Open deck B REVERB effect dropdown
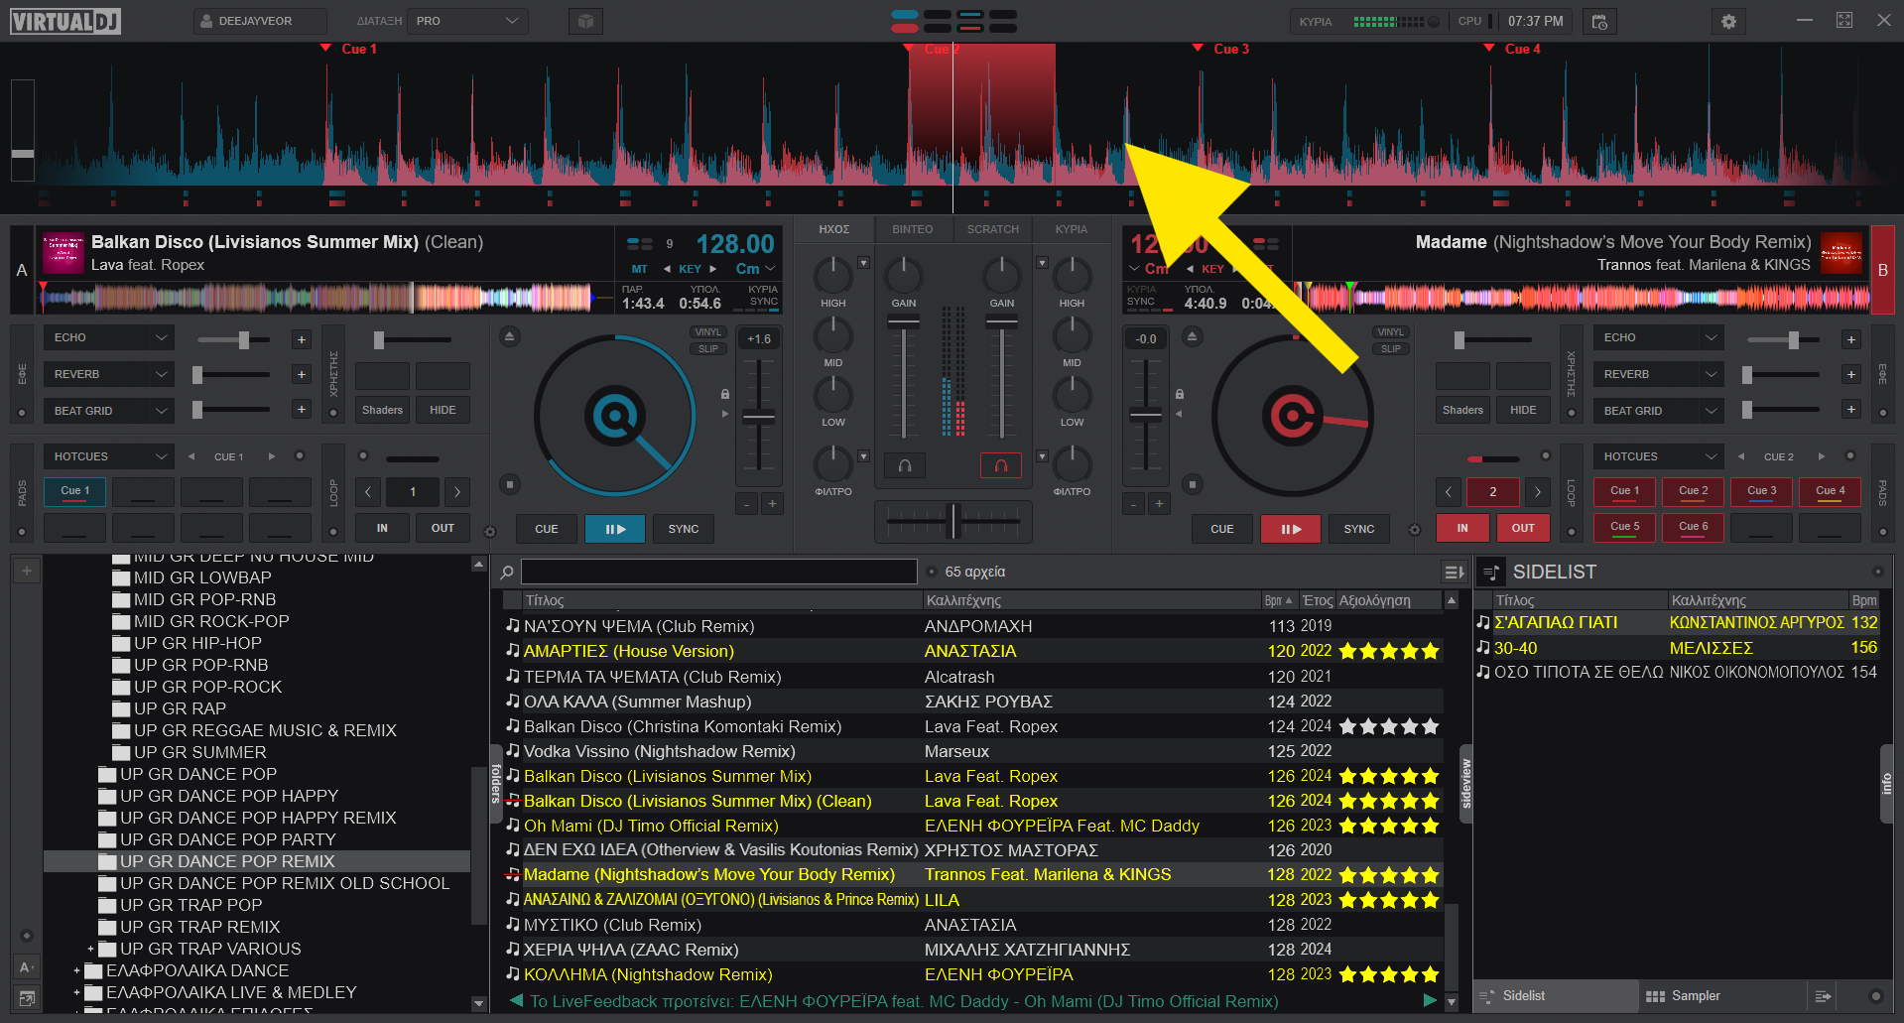1904x1023 pixels. pos(1659,374)
